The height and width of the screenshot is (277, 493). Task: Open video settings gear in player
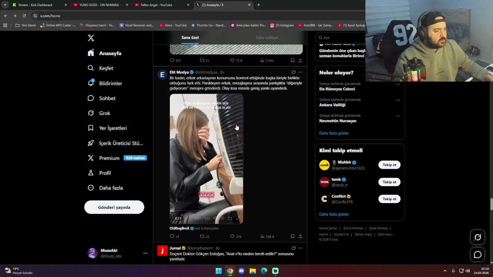point(222,218)
